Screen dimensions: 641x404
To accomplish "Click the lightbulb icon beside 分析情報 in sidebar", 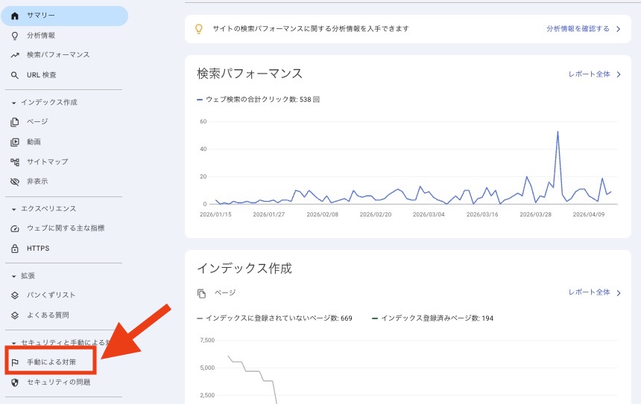I will 15,36.
